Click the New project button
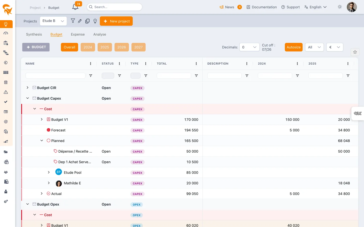Viewport: 364px width, 227px height. (116, 21)
